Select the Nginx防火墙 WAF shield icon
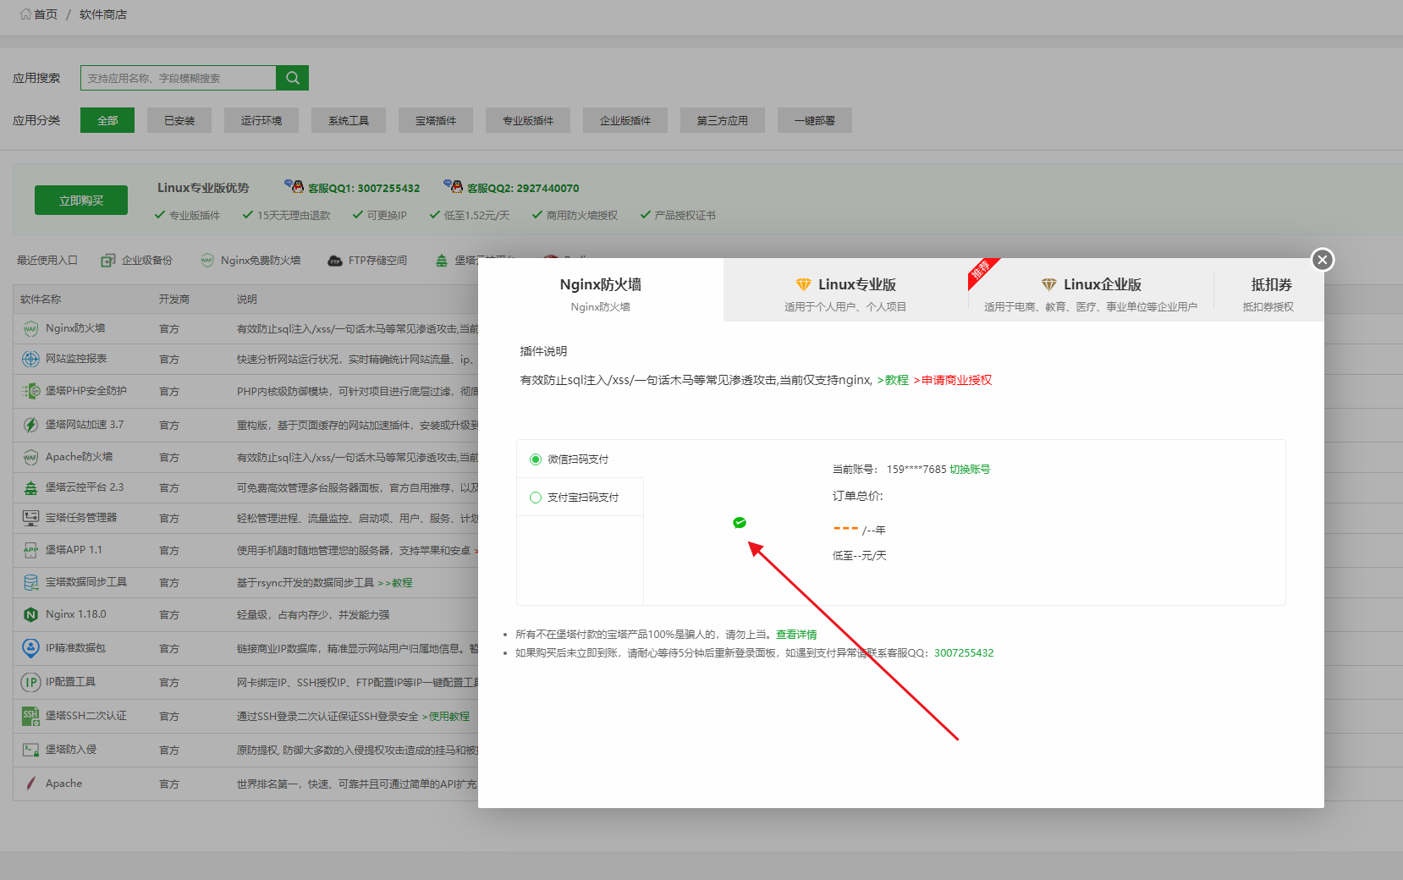This screenshot has height=880, width=1403. [30, 328]
